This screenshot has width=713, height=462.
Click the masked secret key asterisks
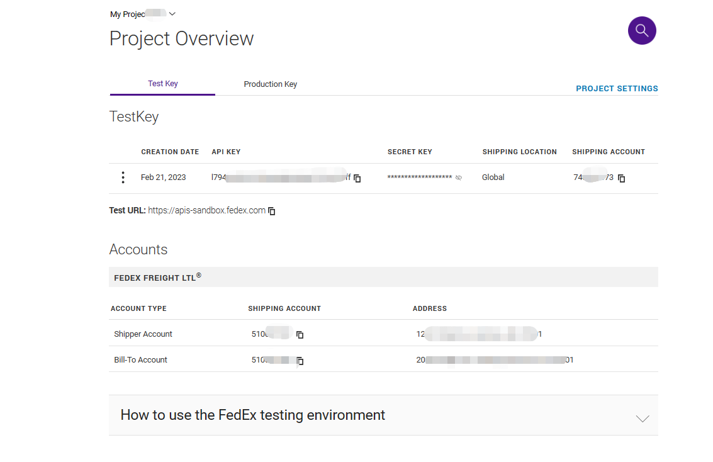pos(419,177)
